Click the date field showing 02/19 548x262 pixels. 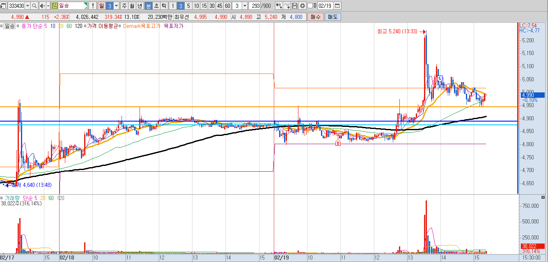(325, 6)
